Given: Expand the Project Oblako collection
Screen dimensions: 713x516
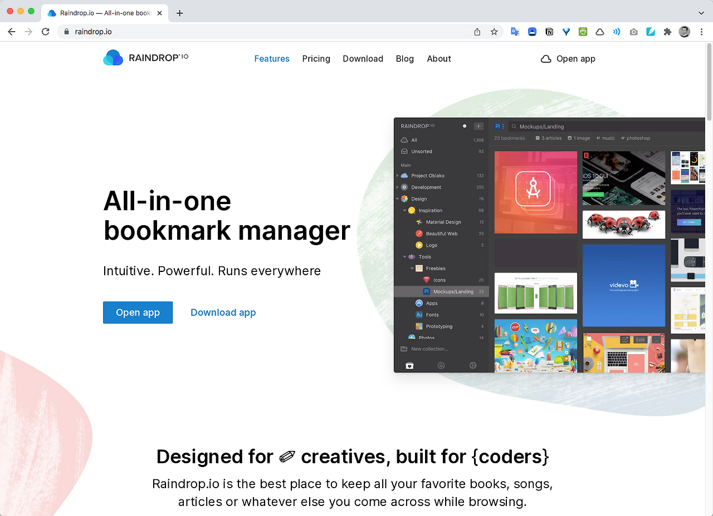Looking at the screenshot, I should point(397,176).
